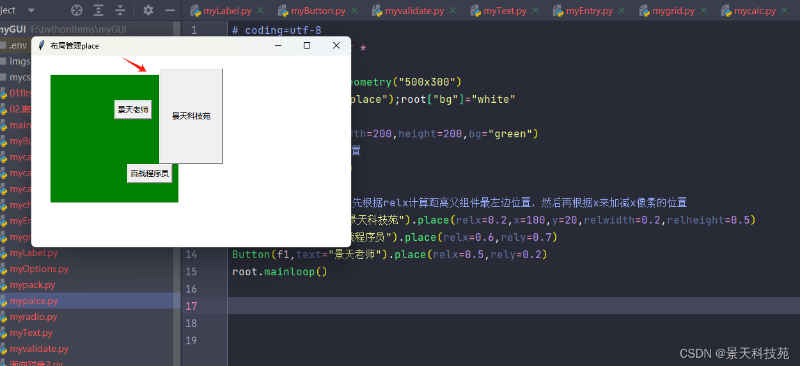Switch to the myEntry.py tab
This screenshot has height=366, width=800.
[x=589, y=11]
